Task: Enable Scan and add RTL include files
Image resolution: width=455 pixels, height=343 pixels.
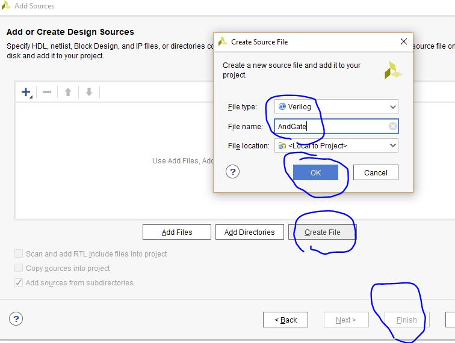Action: [19, 254]
